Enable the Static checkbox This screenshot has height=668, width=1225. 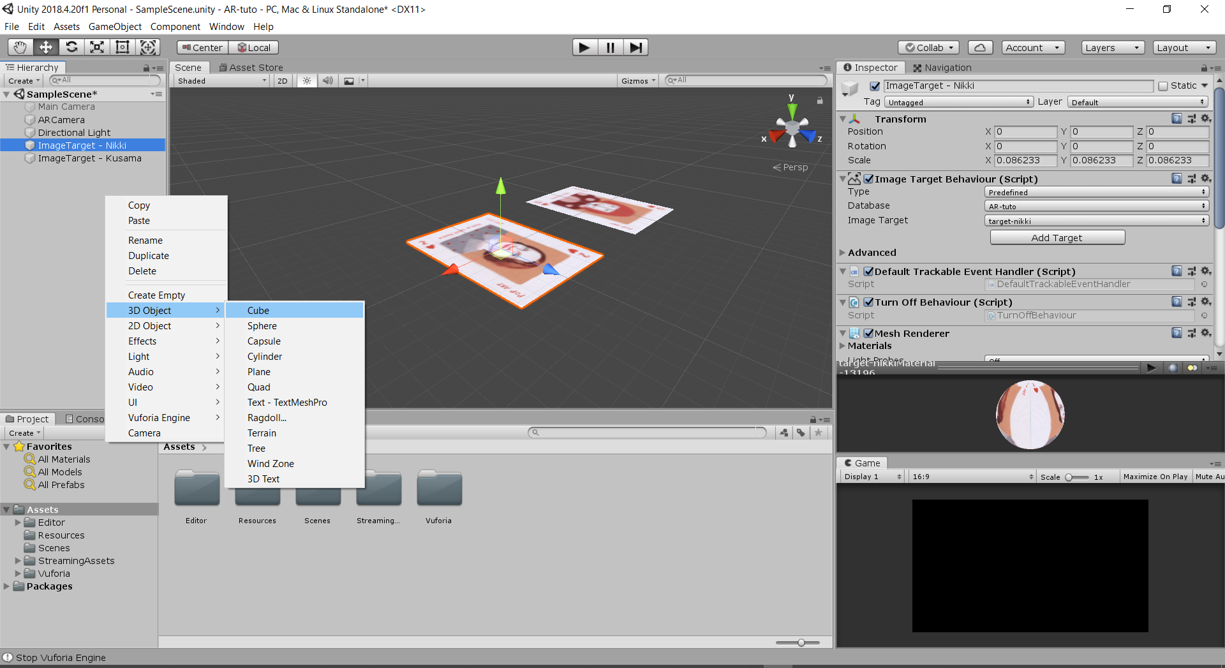[x=1162, y=86]
